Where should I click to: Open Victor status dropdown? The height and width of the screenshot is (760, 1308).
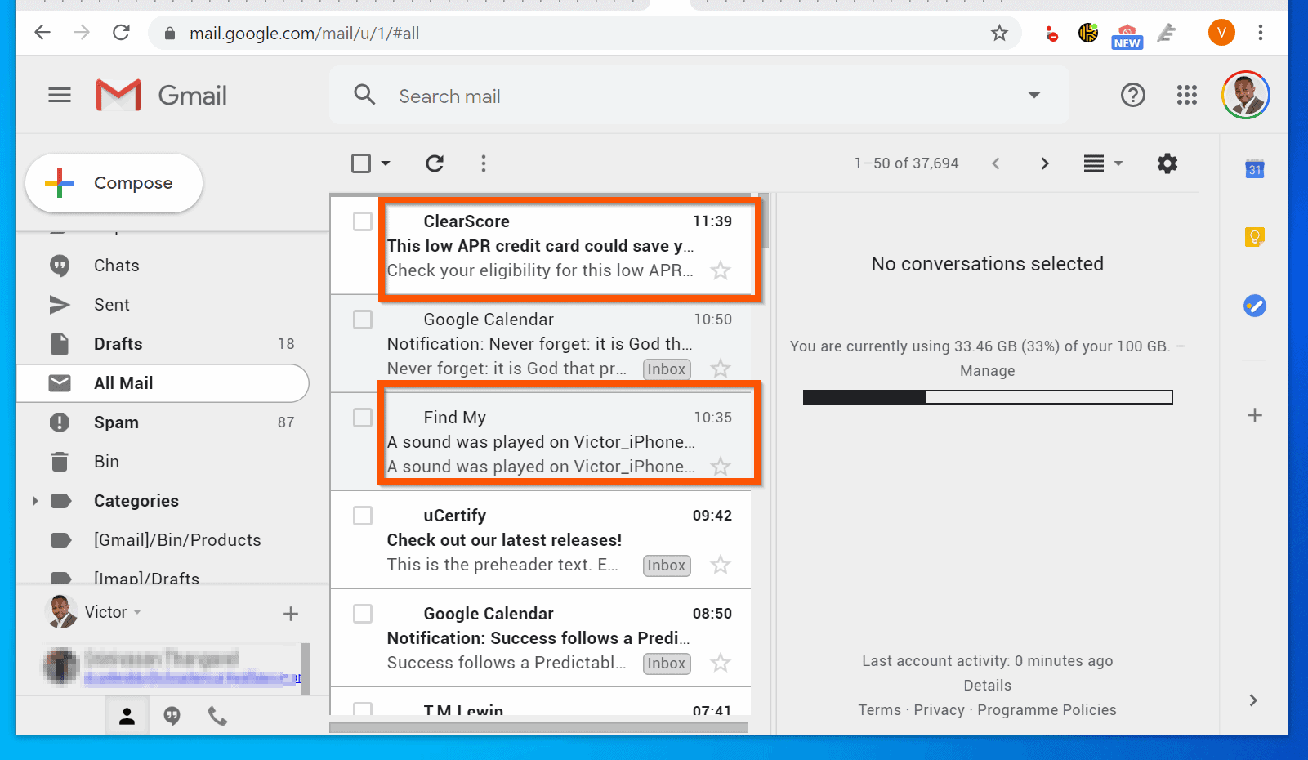[x=137, y=612]
